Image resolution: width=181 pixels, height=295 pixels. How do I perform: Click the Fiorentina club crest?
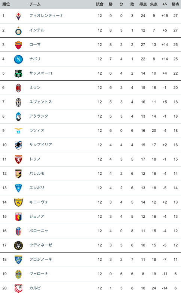(x=18, y=16)
